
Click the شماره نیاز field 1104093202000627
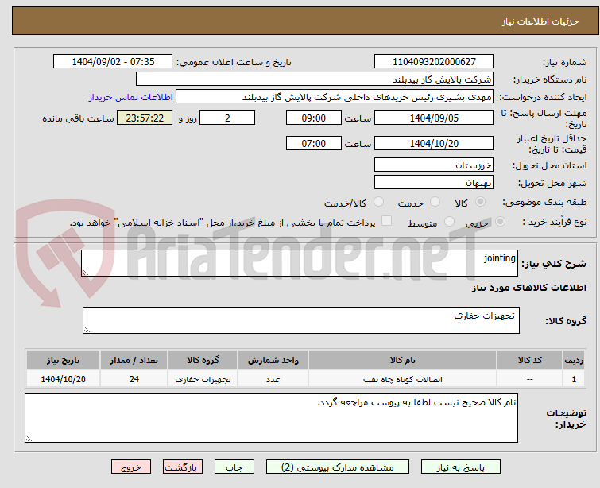tap(434, 62)
